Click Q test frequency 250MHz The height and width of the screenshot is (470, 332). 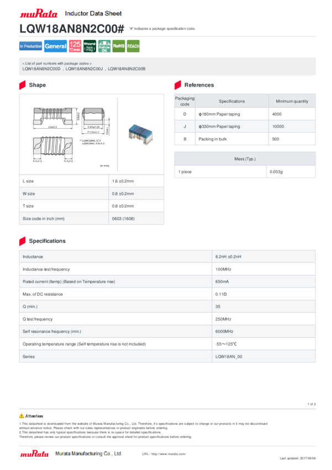pyautogui.click(x=223, y=319)
